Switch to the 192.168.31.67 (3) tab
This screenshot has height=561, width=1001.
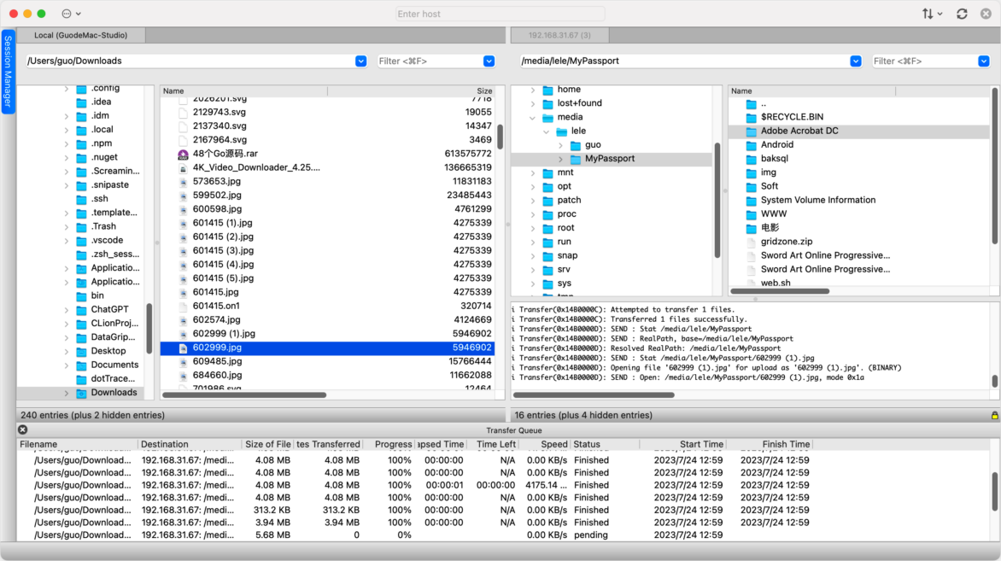coord(559,35)
